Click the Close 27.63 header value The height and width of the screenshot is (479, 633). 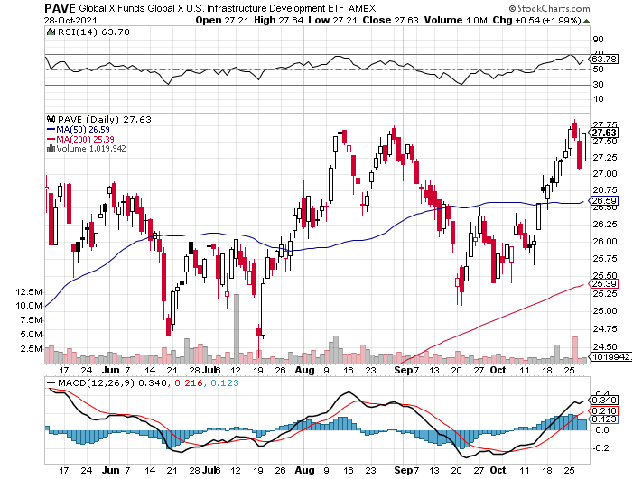pos(390,20)
